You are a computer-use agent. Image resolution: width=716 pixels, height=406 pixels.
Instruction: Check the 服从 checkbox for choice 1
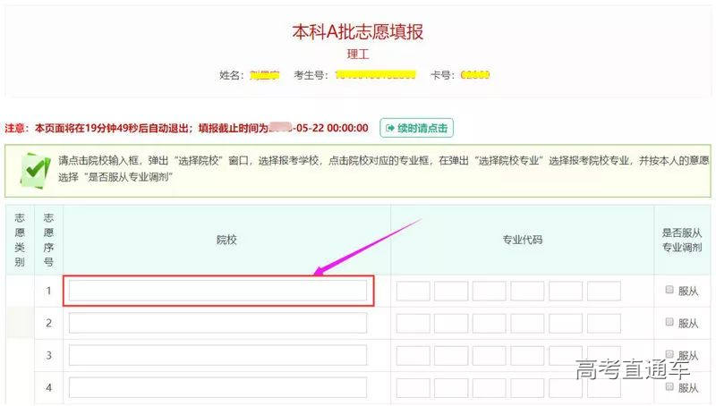click(669, 290)
